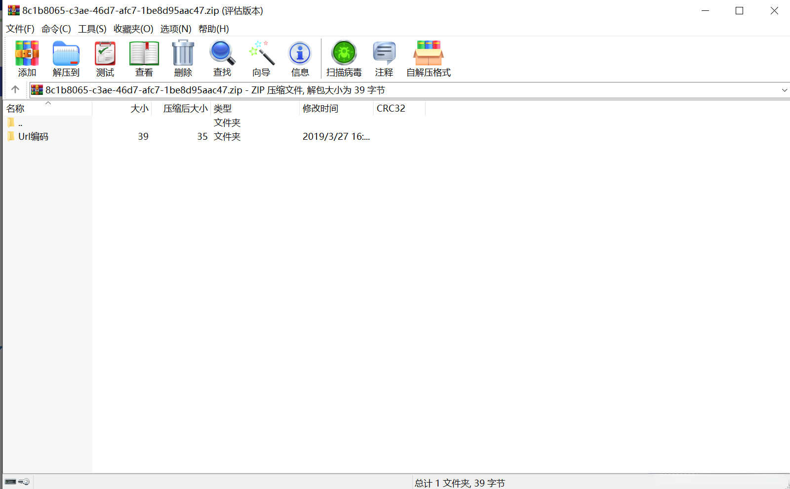Expand the address bar path dropdown
790x489 pixels.
[784, 90]
